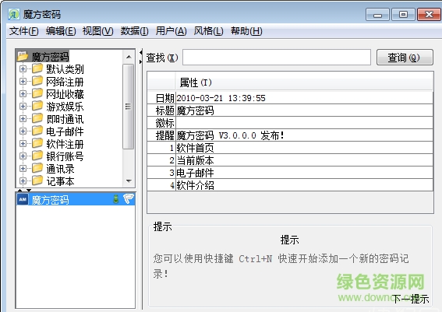This screenshot has height=312, width=442.
Task: Click the 查询(Q) button
Action: coord(405,58)
